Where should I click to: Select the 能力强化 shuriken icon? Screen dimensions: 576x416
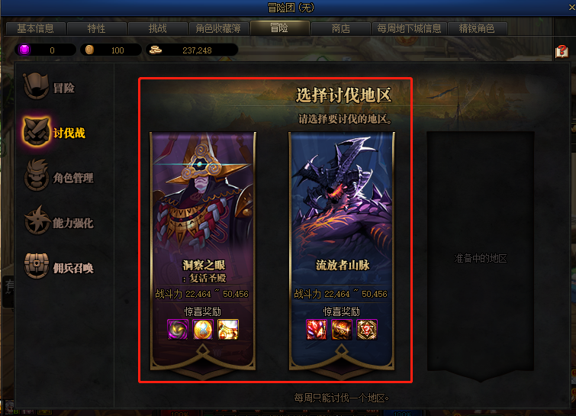(37, 220)
